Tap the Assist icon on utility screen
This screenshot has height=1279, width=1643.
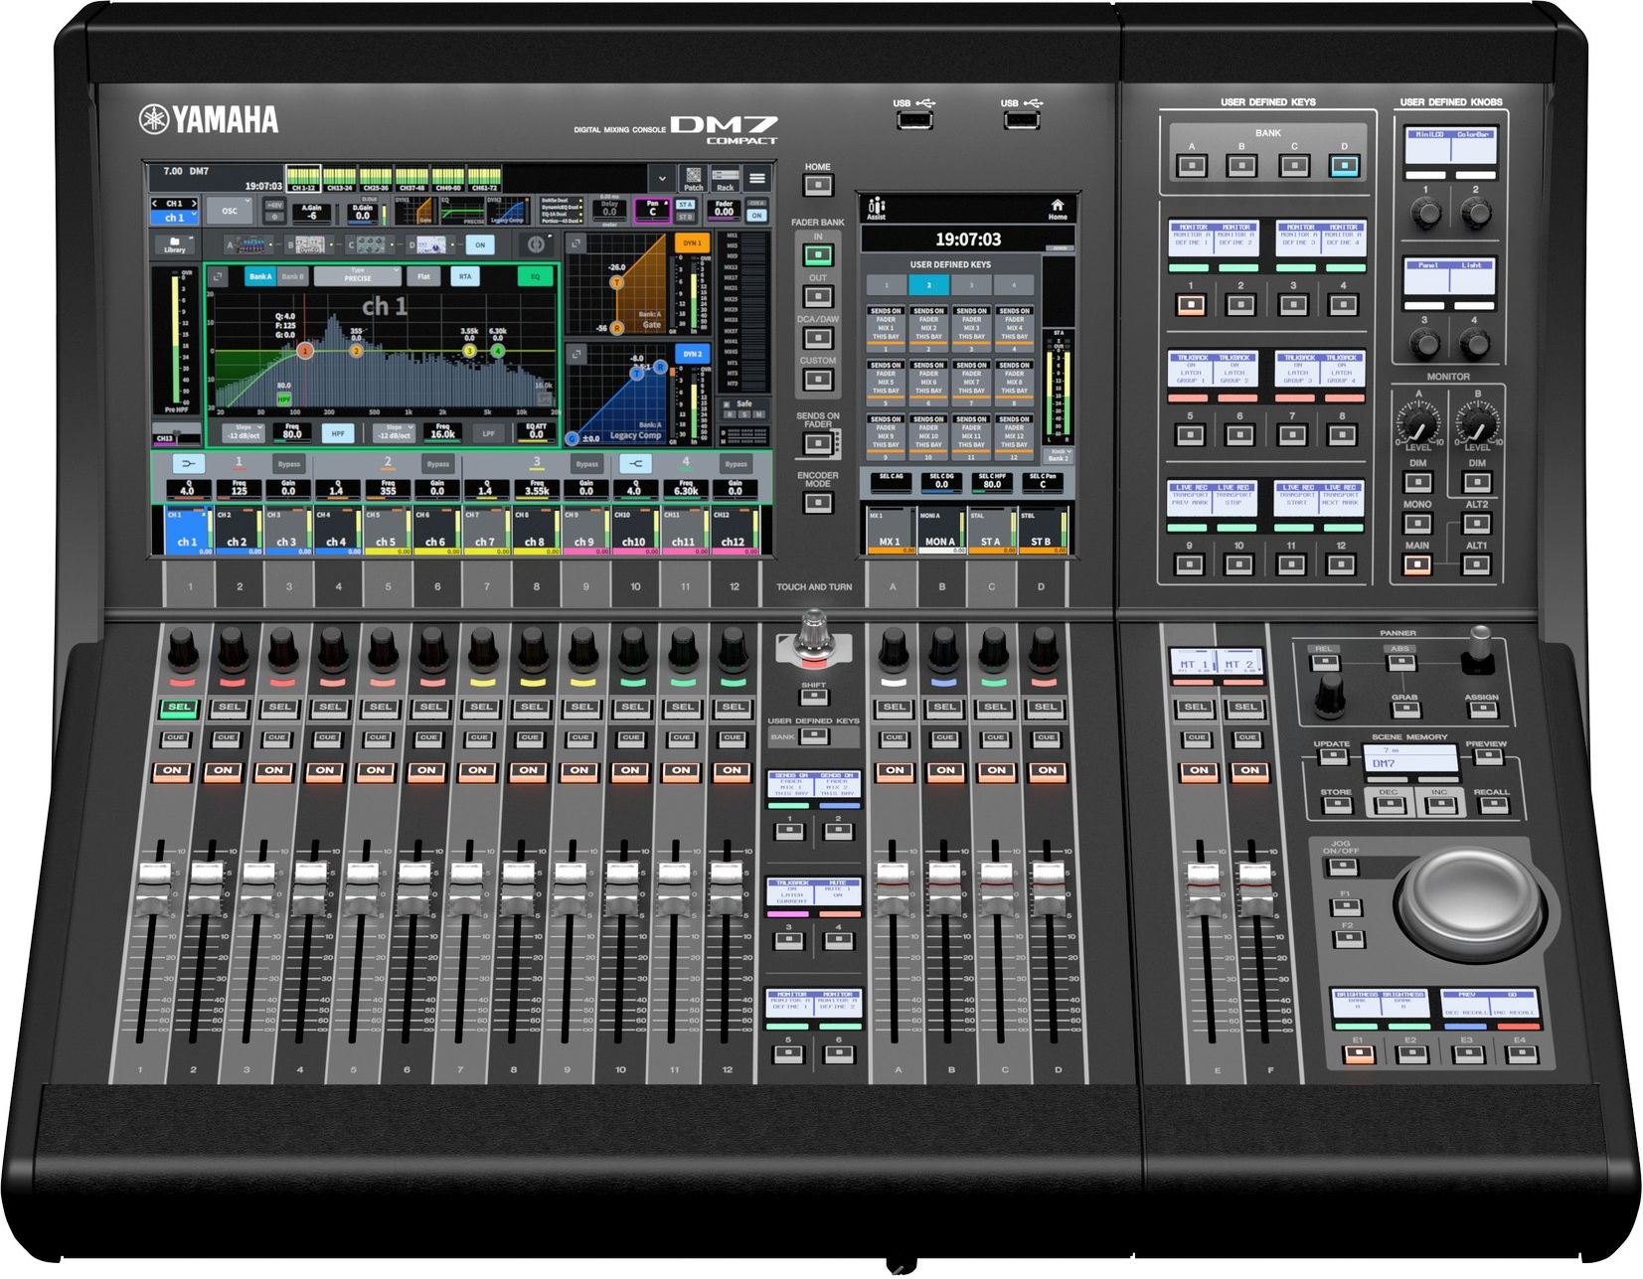[876, 209]
